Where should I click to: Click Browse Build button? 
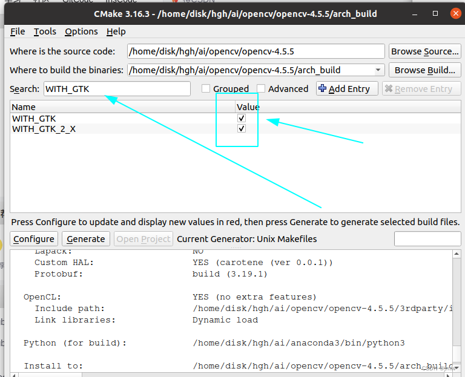pos(424,70)
